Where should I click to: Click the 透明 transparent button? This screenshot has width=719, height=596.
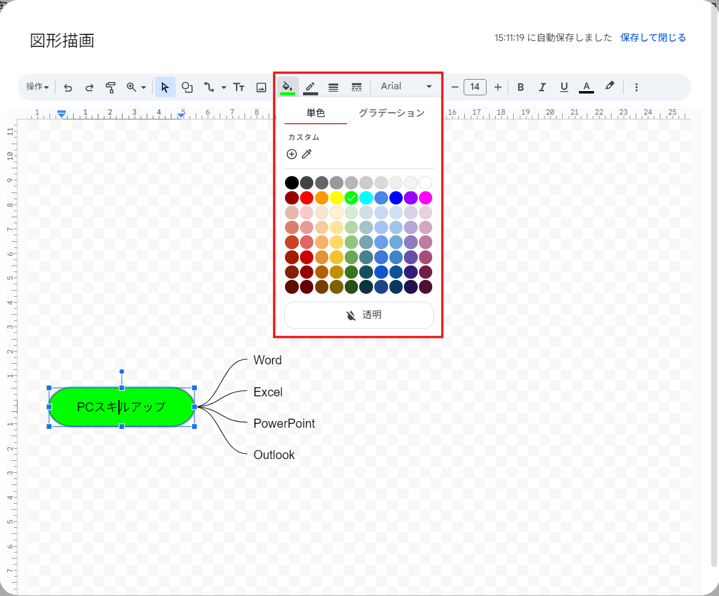[x=359, y=315]
